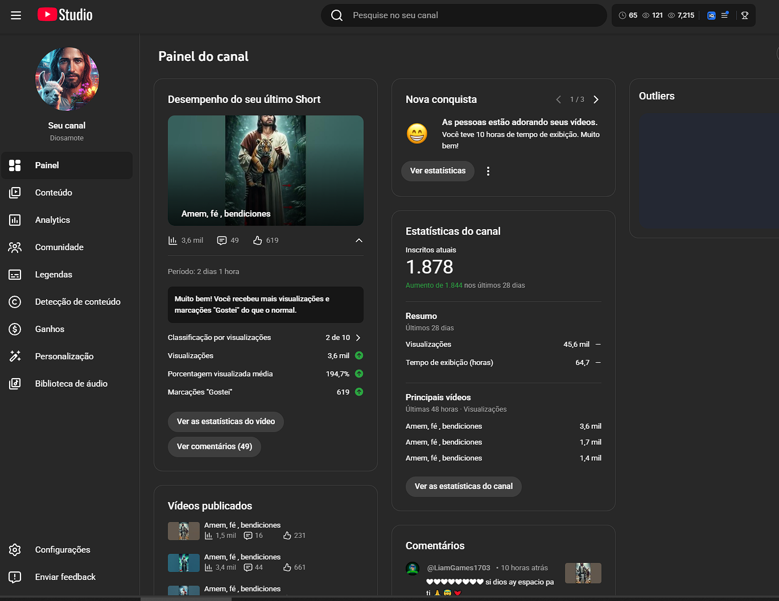Click Ver comentários (49) button
Viewport: 779px width, 601px height.
(214, 447)
